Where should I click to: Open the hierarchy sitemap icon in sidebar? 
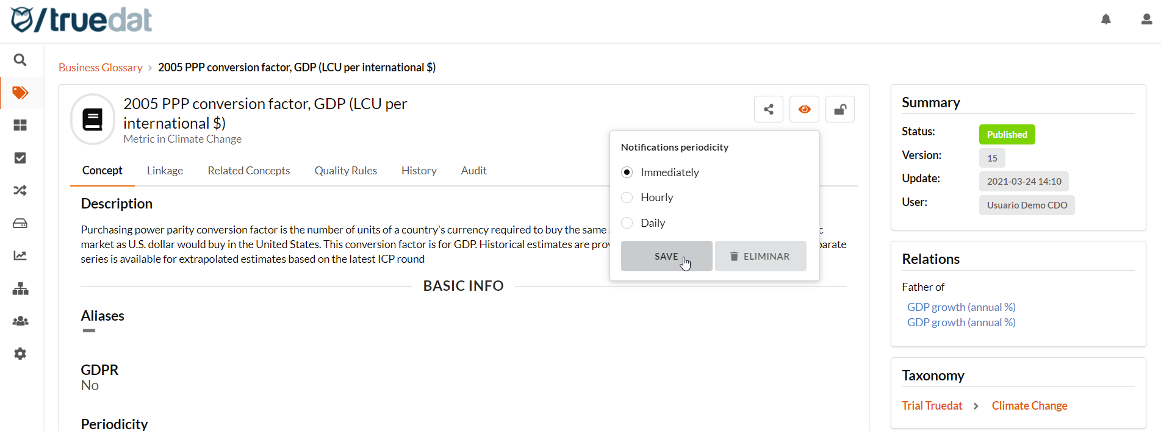(20, 288)
